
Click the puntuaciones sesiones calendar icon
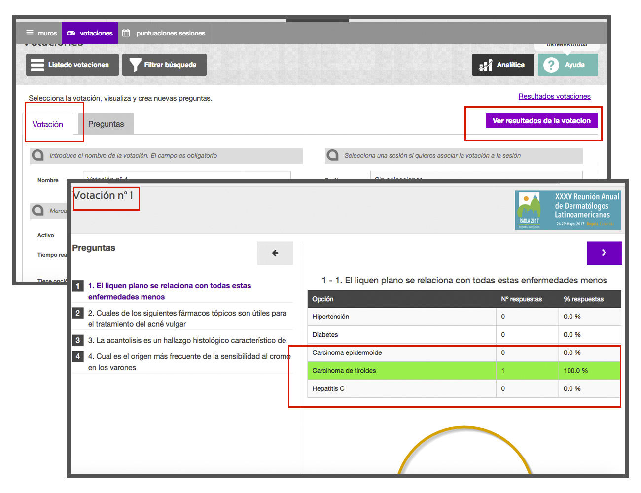pyautogui.click(x=126, y=33)
